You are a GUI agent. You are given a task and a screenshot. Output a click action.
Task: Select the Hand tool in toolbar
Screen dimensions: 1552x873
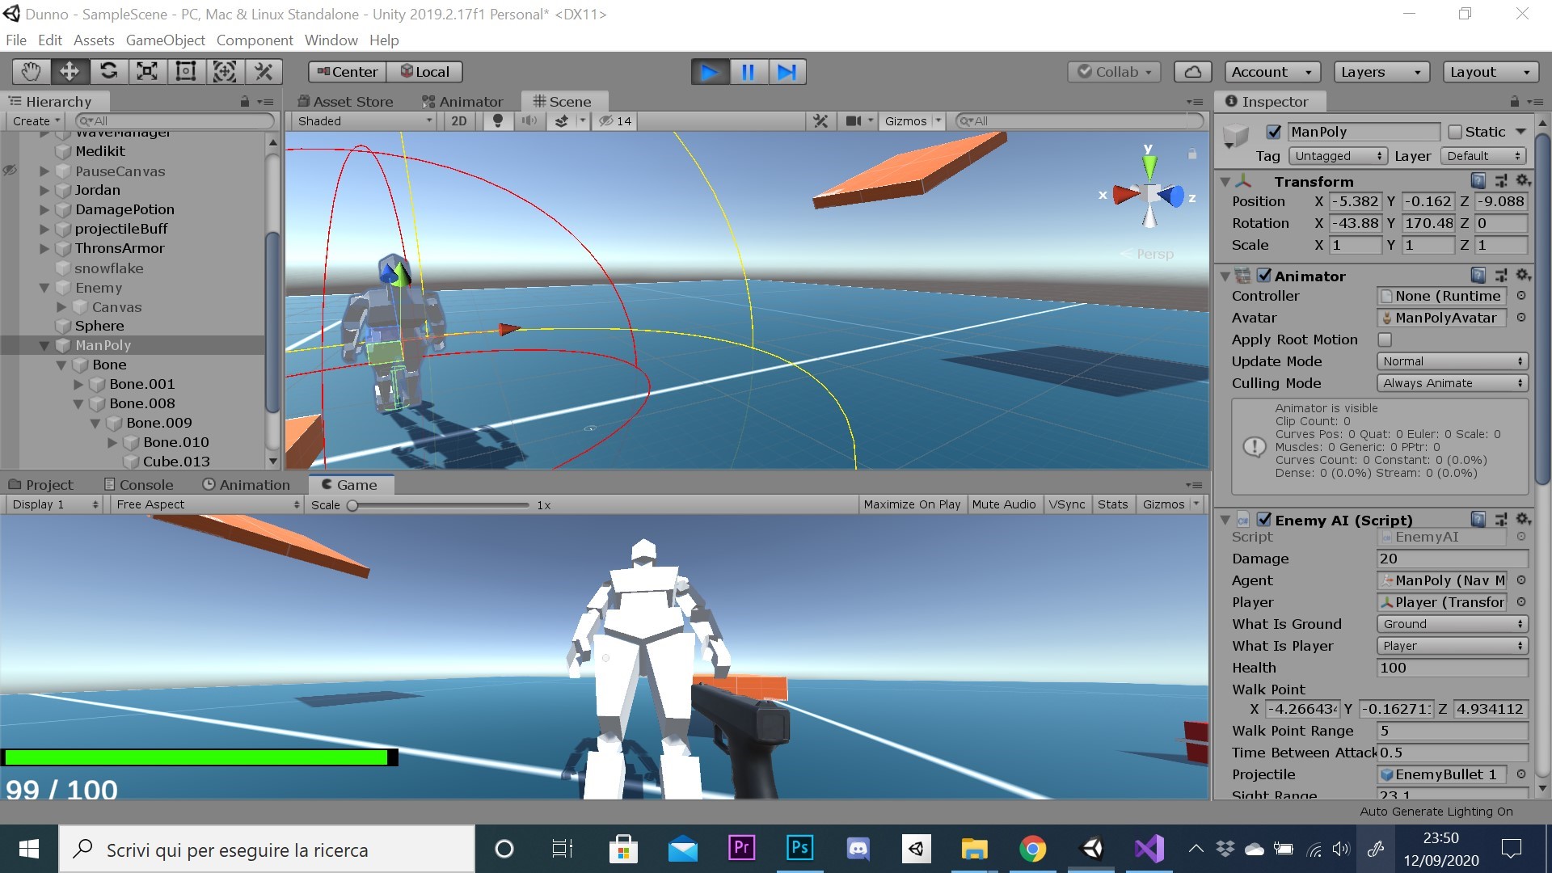[x=31, y=72]
